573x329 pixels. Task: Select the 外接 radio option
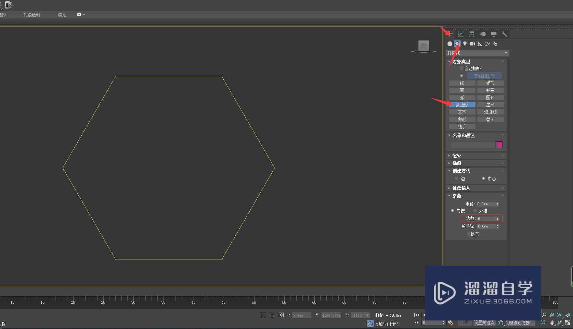[475, 211]
